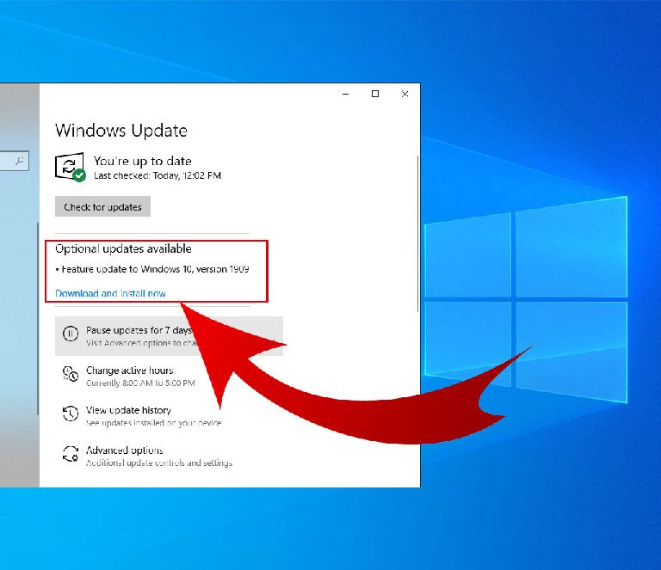Minimize the Settings window
The width and height of the screenshot is (661, 570).
pyautogui.click(x=346, y=94)
